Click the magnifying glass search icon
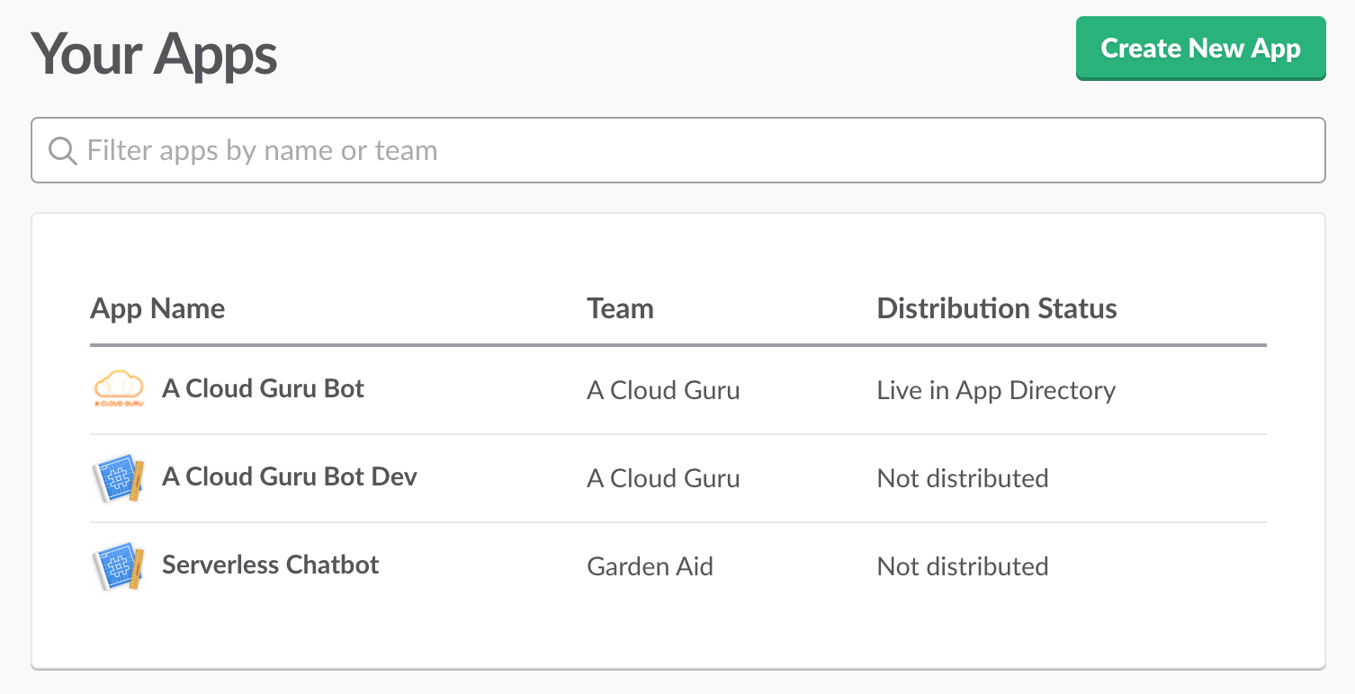 62,150
